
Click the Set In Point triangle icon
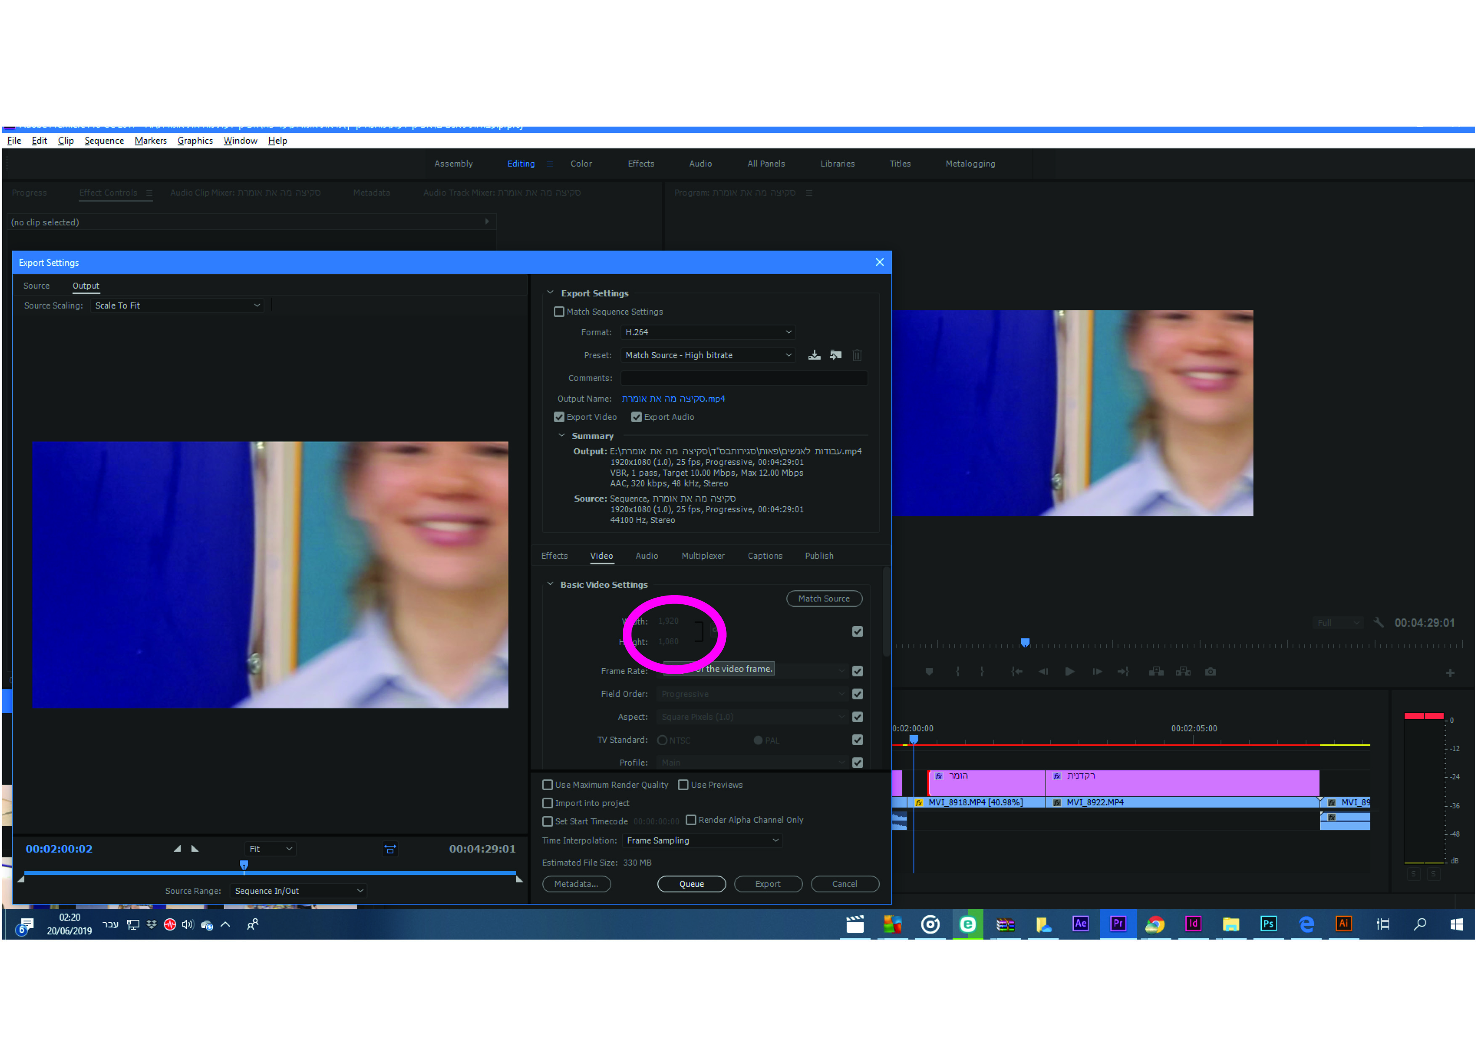[177, 849]
